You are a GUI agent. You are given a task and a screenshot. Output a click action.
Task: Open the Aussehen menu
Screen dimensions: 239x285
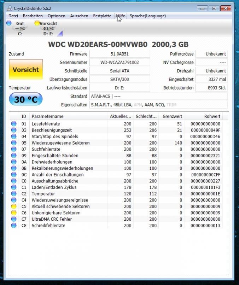[79, 16]
